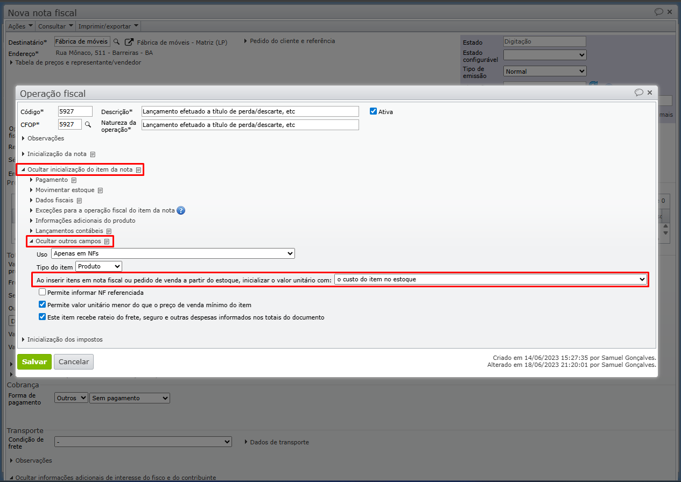
Task: Expand Informações adicionais do produto
Action: [x=82, y=221]
